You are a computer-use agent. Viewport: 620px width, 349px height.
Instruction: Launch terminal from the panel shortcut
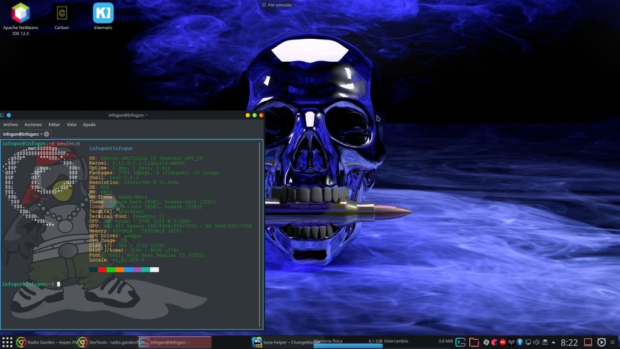point(461,342)
